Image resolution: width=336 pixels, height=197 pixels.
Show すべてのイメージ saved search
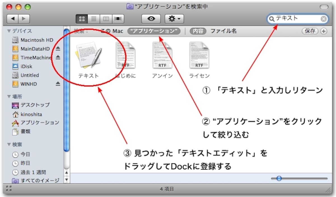click(x=36, y=180)
